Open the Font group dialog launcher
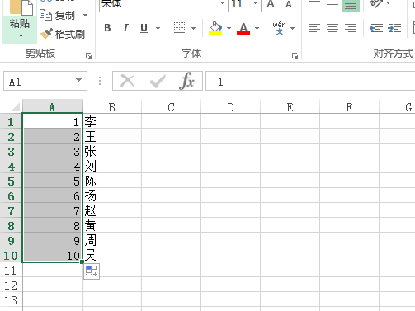 point(295,56)
